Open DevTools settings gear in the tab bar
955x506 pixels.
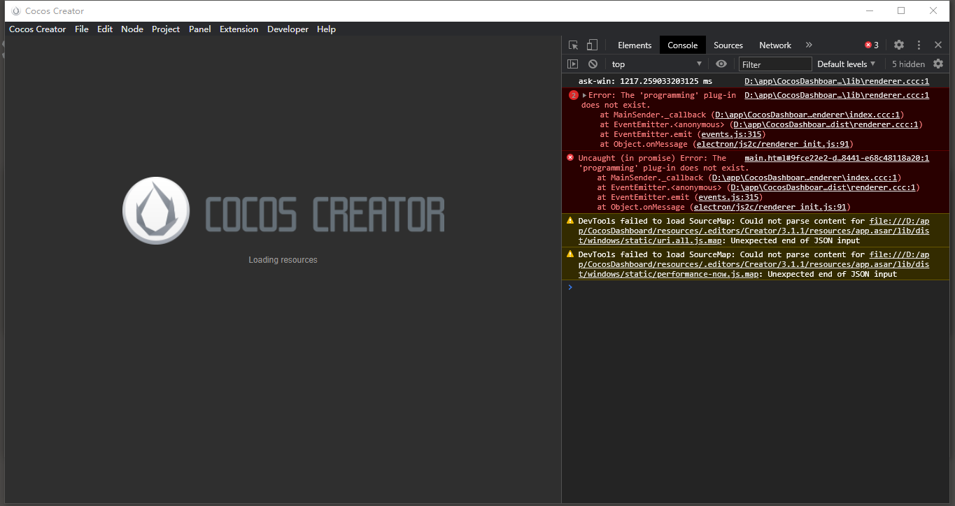pos(899,45)
